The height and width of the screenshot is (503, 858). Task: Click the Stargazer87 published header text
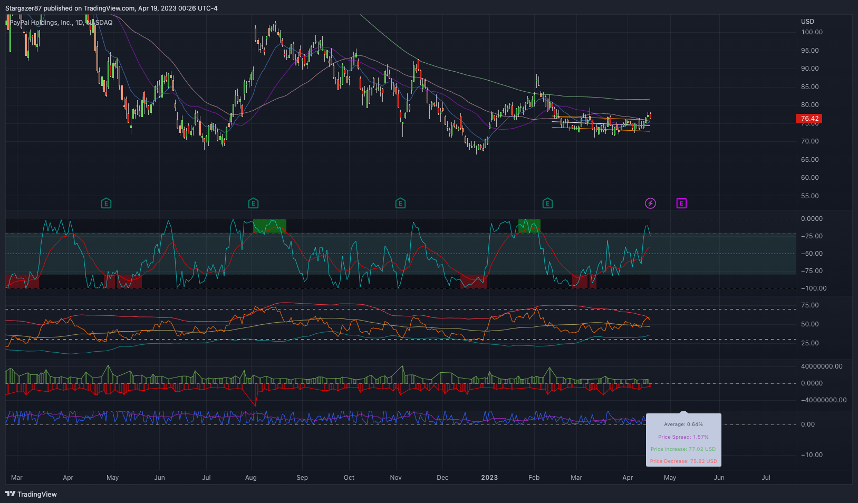(x=111, y=8)
